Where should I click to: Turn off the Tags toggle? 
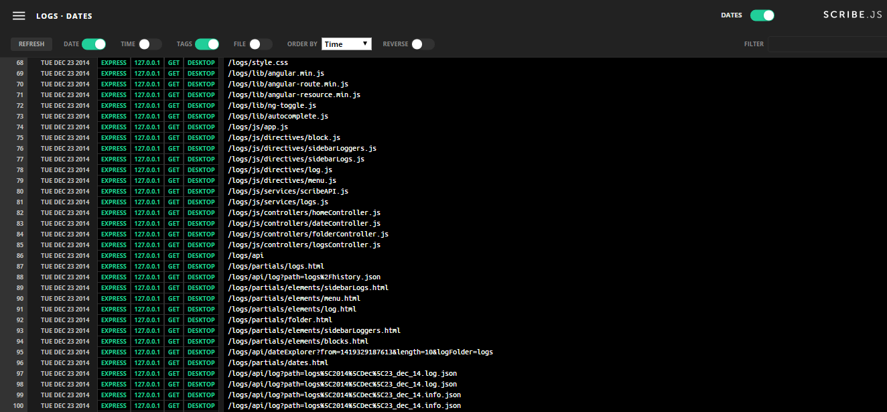pos(207,44)
